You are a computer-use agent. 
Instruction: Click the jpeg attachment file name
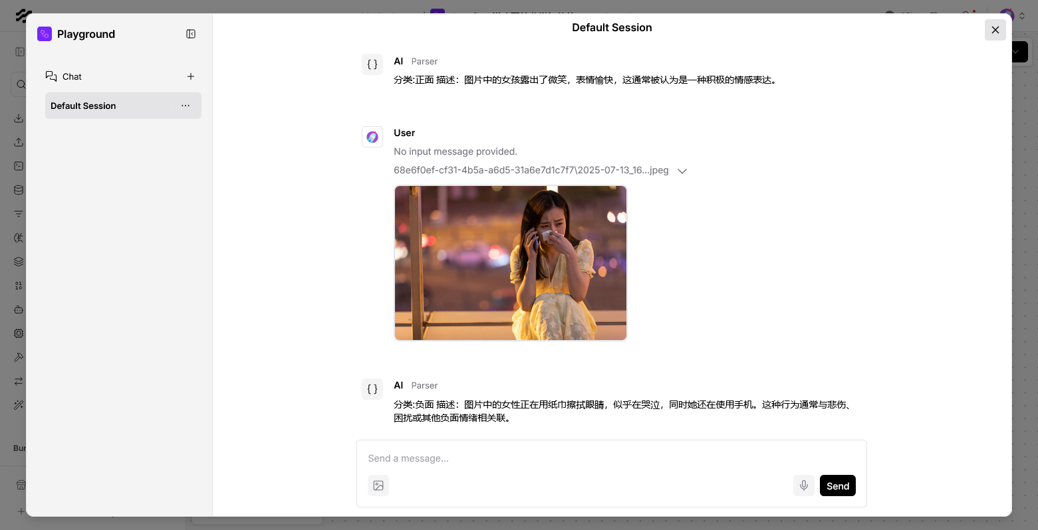531,170
